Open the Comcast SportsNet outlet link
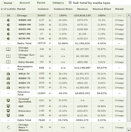Screen dimensions: 131x132 click(25, 100)
